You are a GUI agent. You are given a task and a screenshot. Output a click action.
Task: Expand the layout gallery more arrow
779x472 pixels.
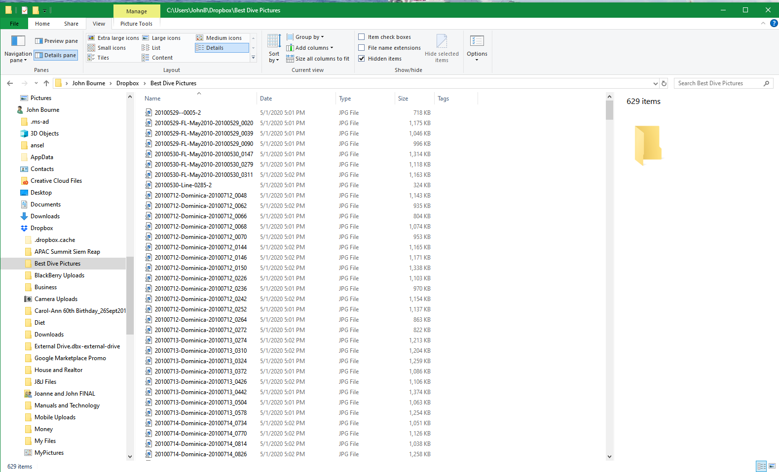coord(253,58)
